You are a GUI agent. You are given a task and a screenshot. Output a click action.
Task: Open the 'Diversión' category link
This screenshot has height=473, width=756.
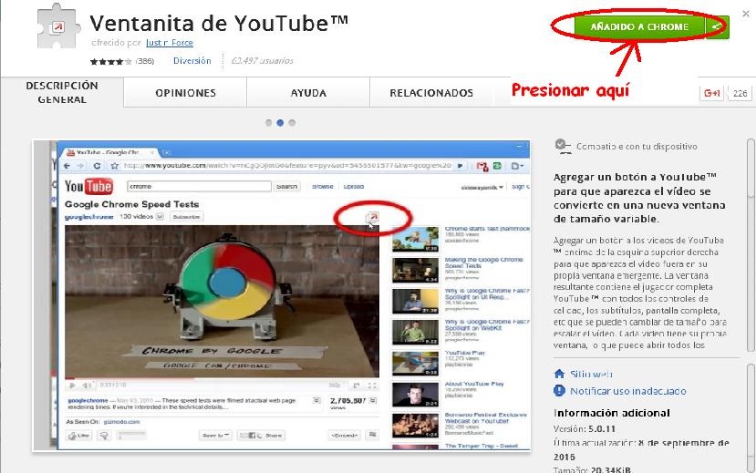[192, 61]
